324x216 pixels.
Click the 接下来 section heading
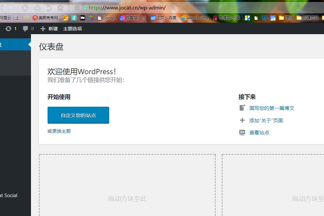pos(247,97)
